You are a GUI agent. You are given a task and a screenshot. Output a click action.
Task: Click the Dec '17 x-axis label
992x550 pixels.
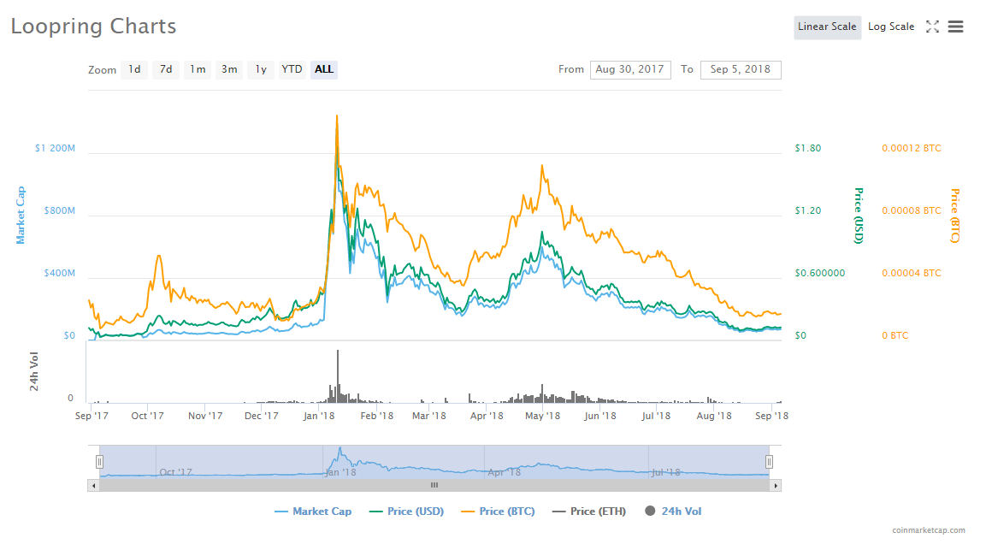coord(262,416)
